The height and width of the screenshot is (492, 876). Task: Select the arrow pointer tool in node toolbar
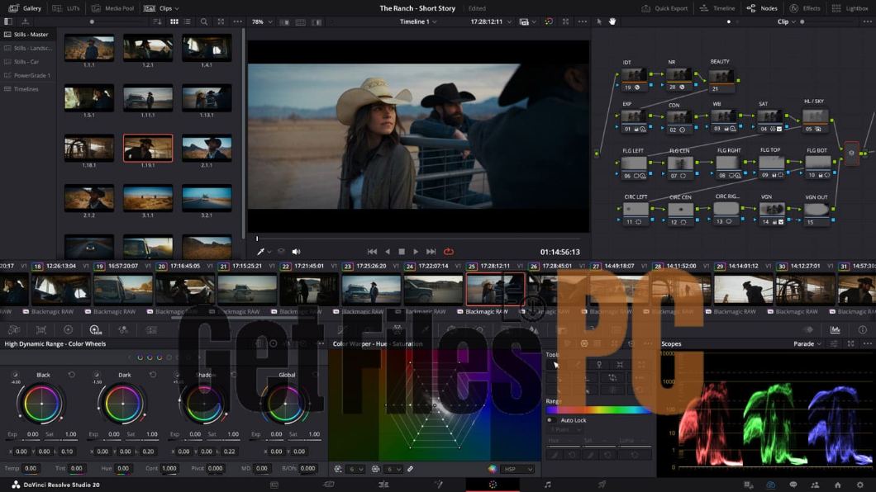pos(599,21)
